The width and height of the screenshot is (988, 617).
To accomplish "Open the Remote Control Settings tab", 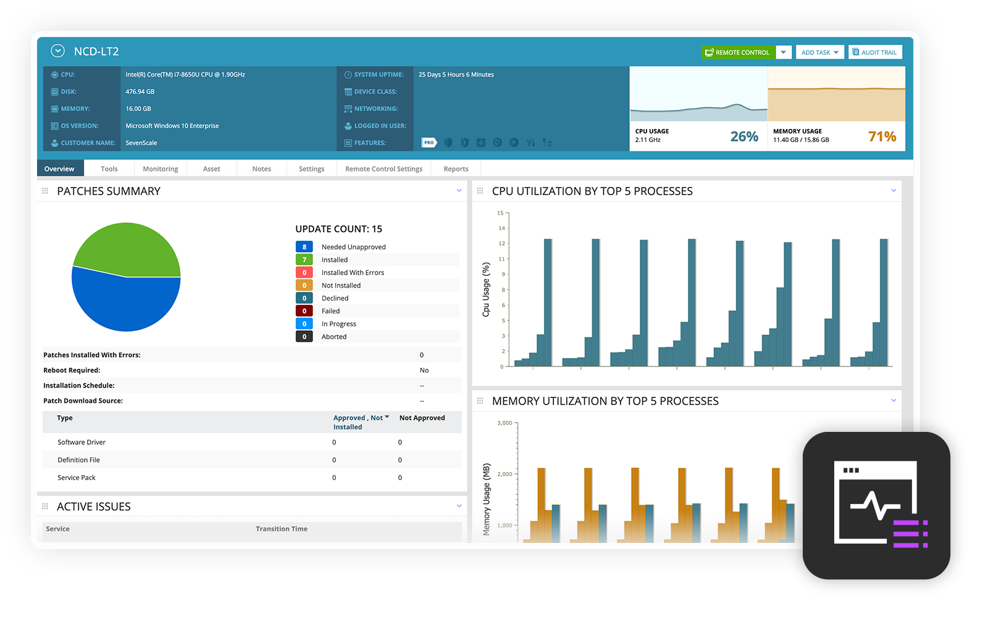I will (383, 169).
